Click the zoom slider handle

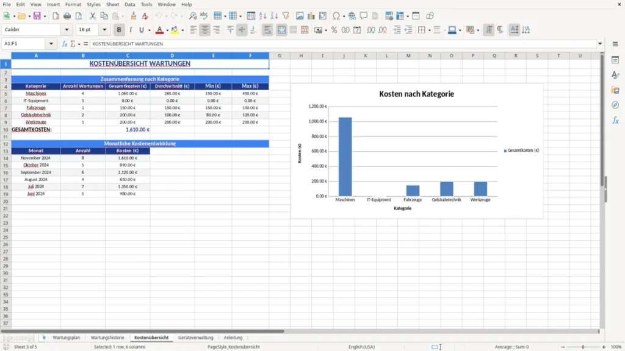pos(583,347)
